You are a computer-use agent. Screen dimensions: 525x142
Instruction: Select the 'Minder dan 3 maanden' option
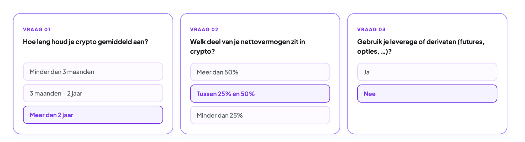click(93, 72)
